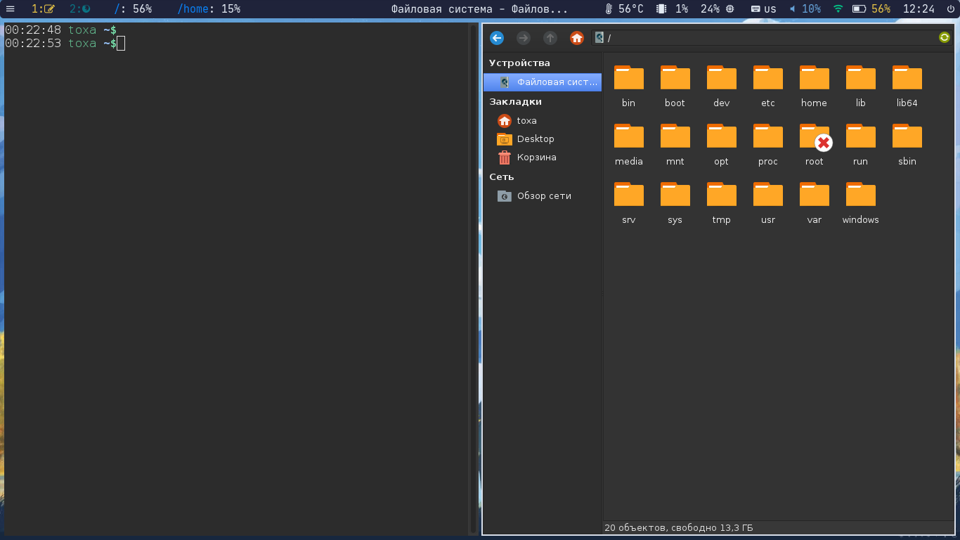This screenshot has height=540, width=960.
Task: Click the 12:24 clock
Action: coord(919,9)
